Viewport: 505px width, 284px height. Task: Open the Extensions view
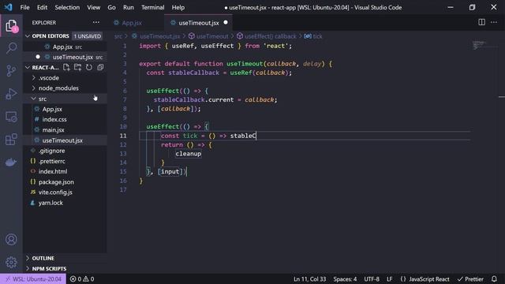pos(11,140)
